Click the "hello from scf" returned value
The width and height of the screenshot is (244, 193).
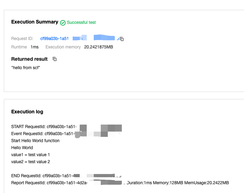26,68
